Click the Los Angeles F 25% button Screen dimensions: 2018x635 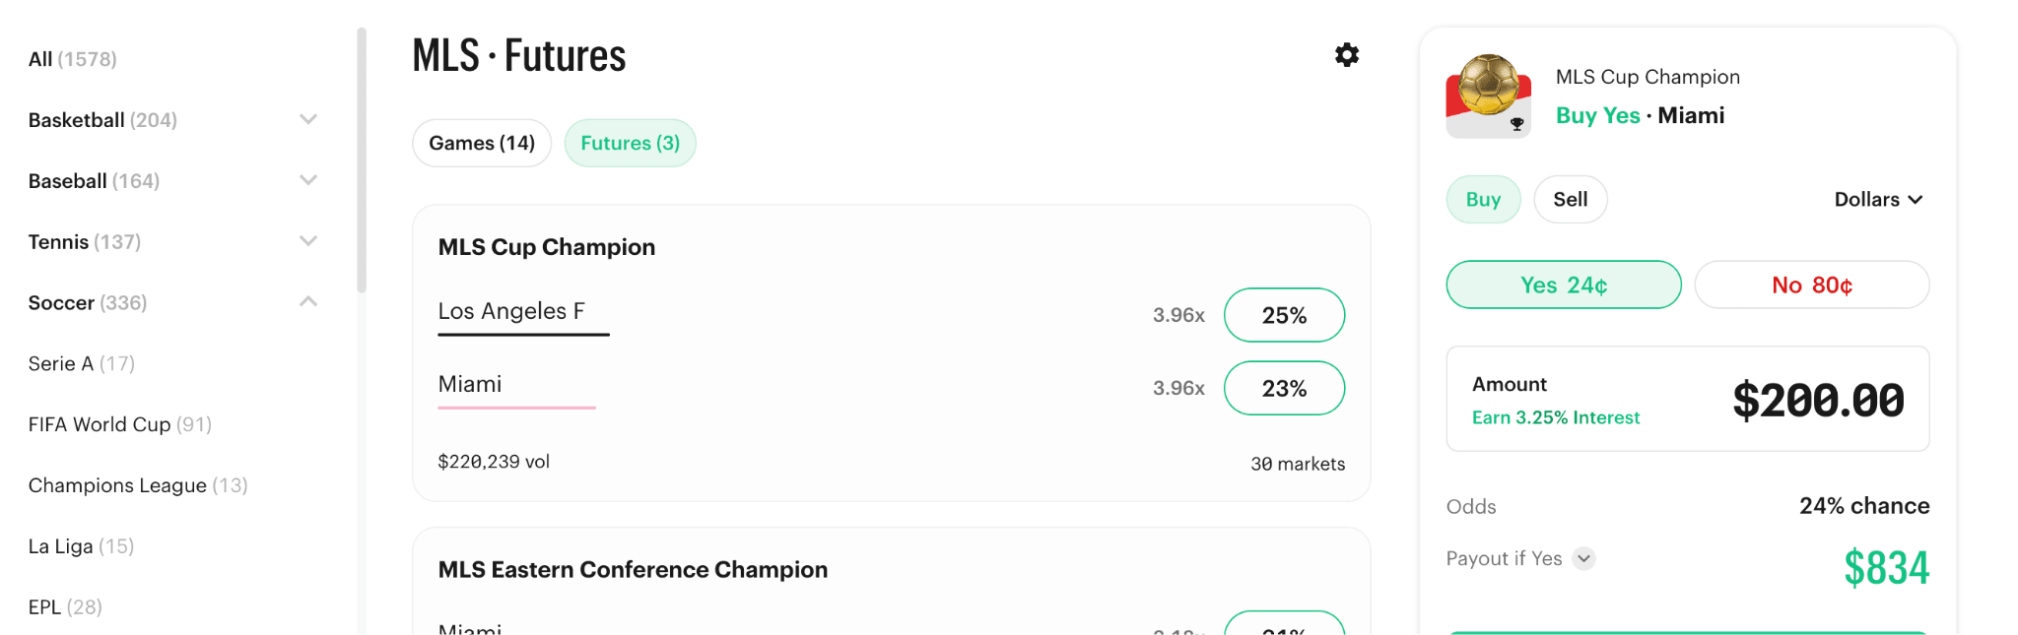[1284, 315]
